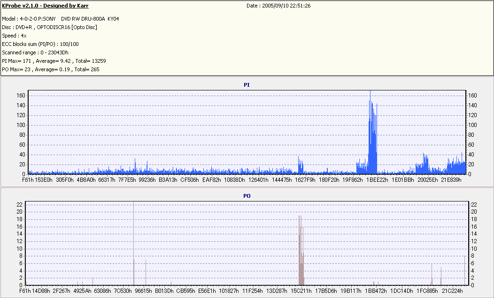The width and height of the screenshot is (494, 298).
Task: Click the '1DC14Dh' axis label
Action: (401, 291)
